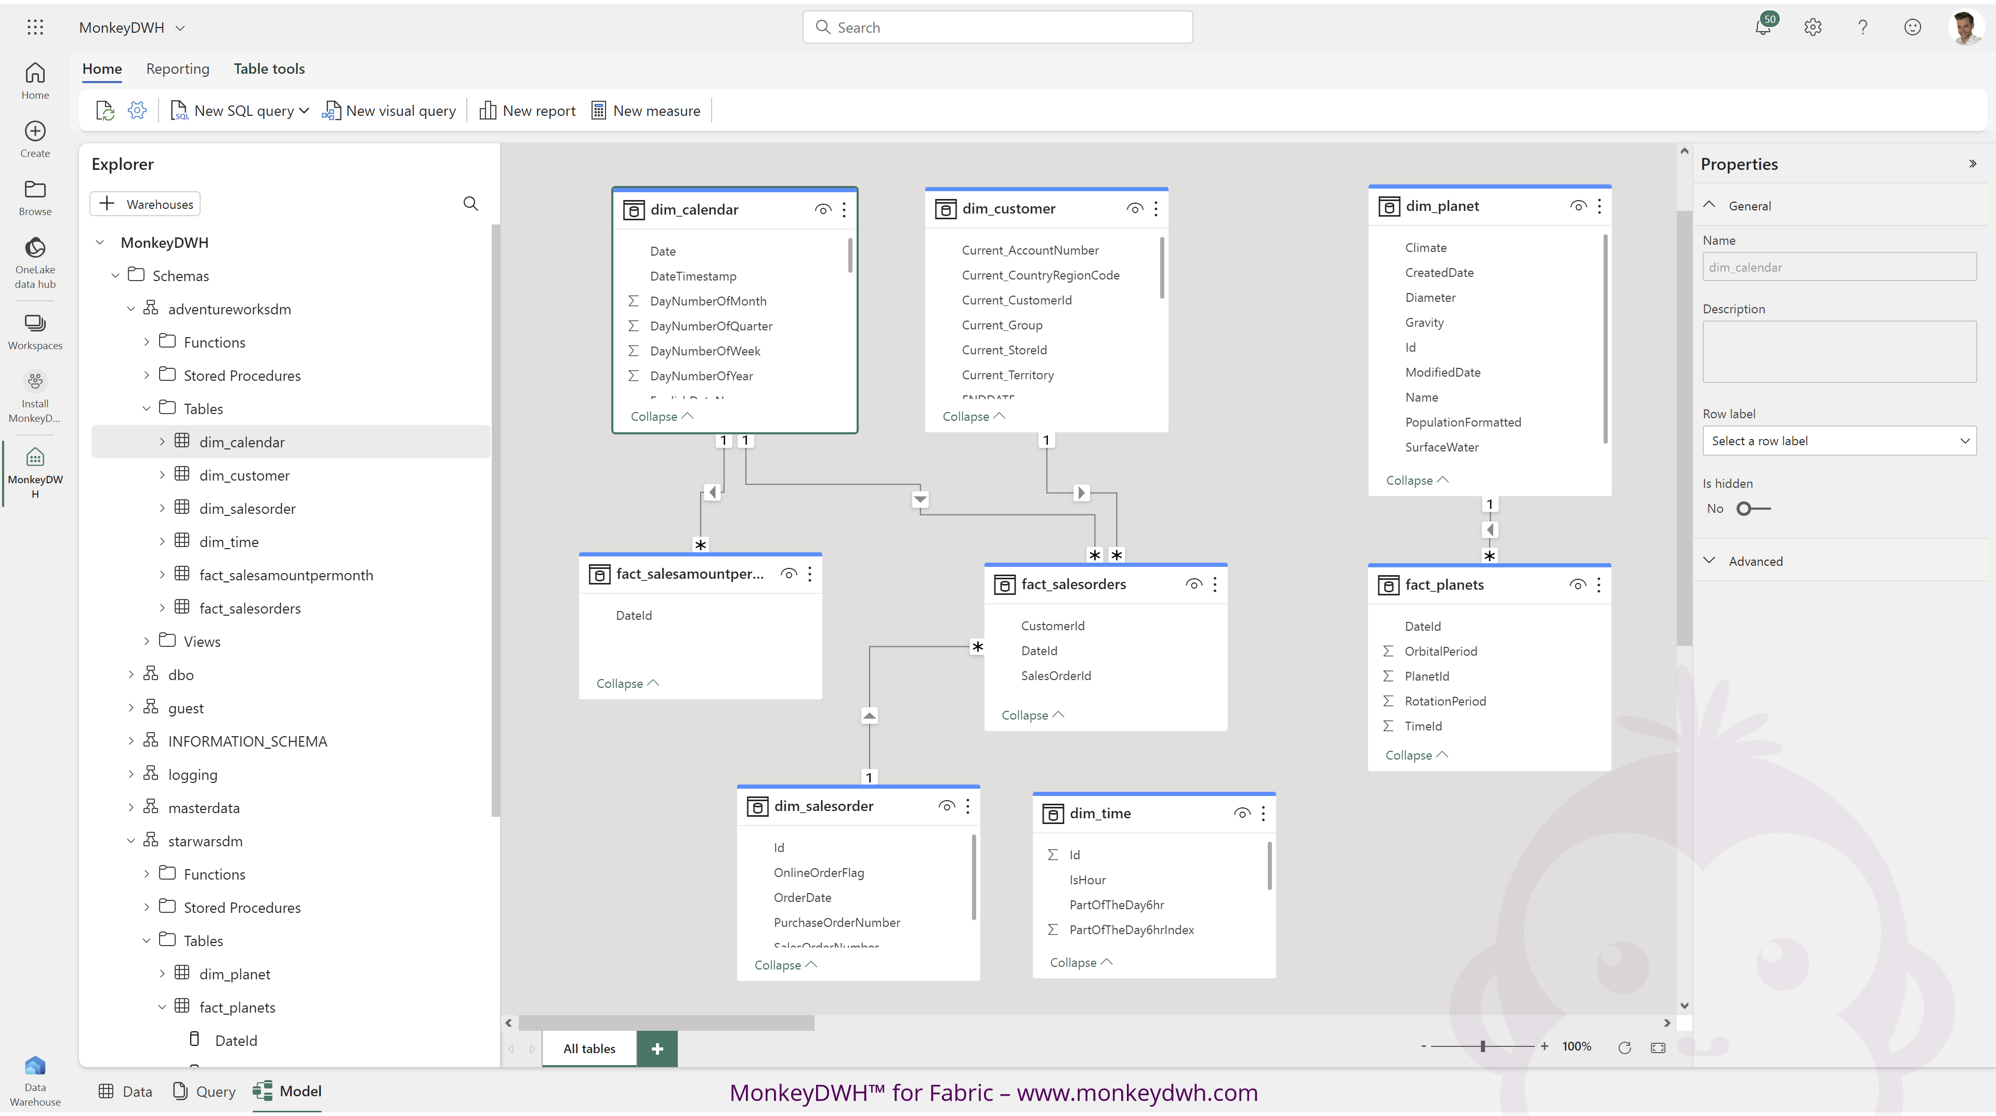
Task: Open dim_calendar card more options
Action: click(845, 209)
